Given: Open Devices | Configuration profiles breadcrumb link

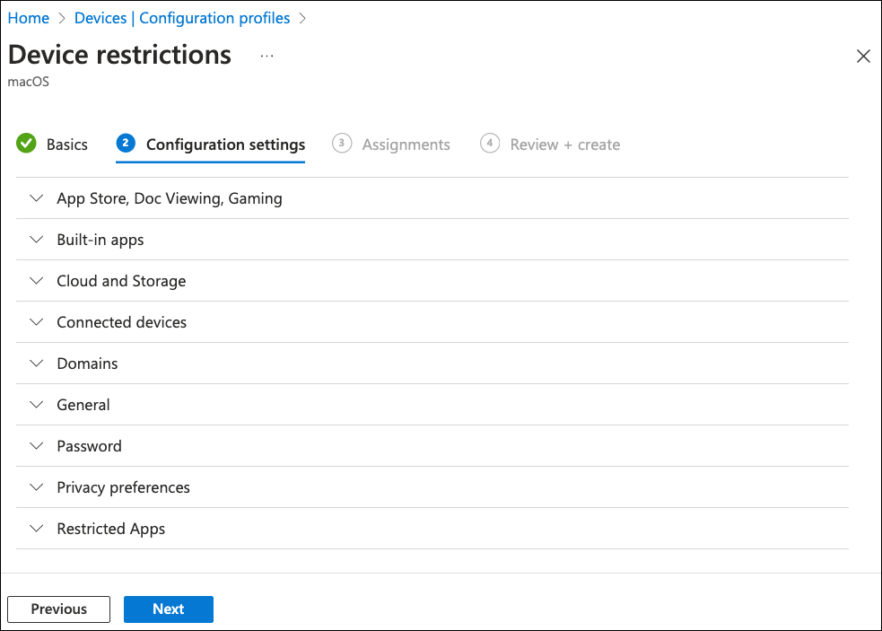Looking at the screenshot, I should [x=182, y=18].
